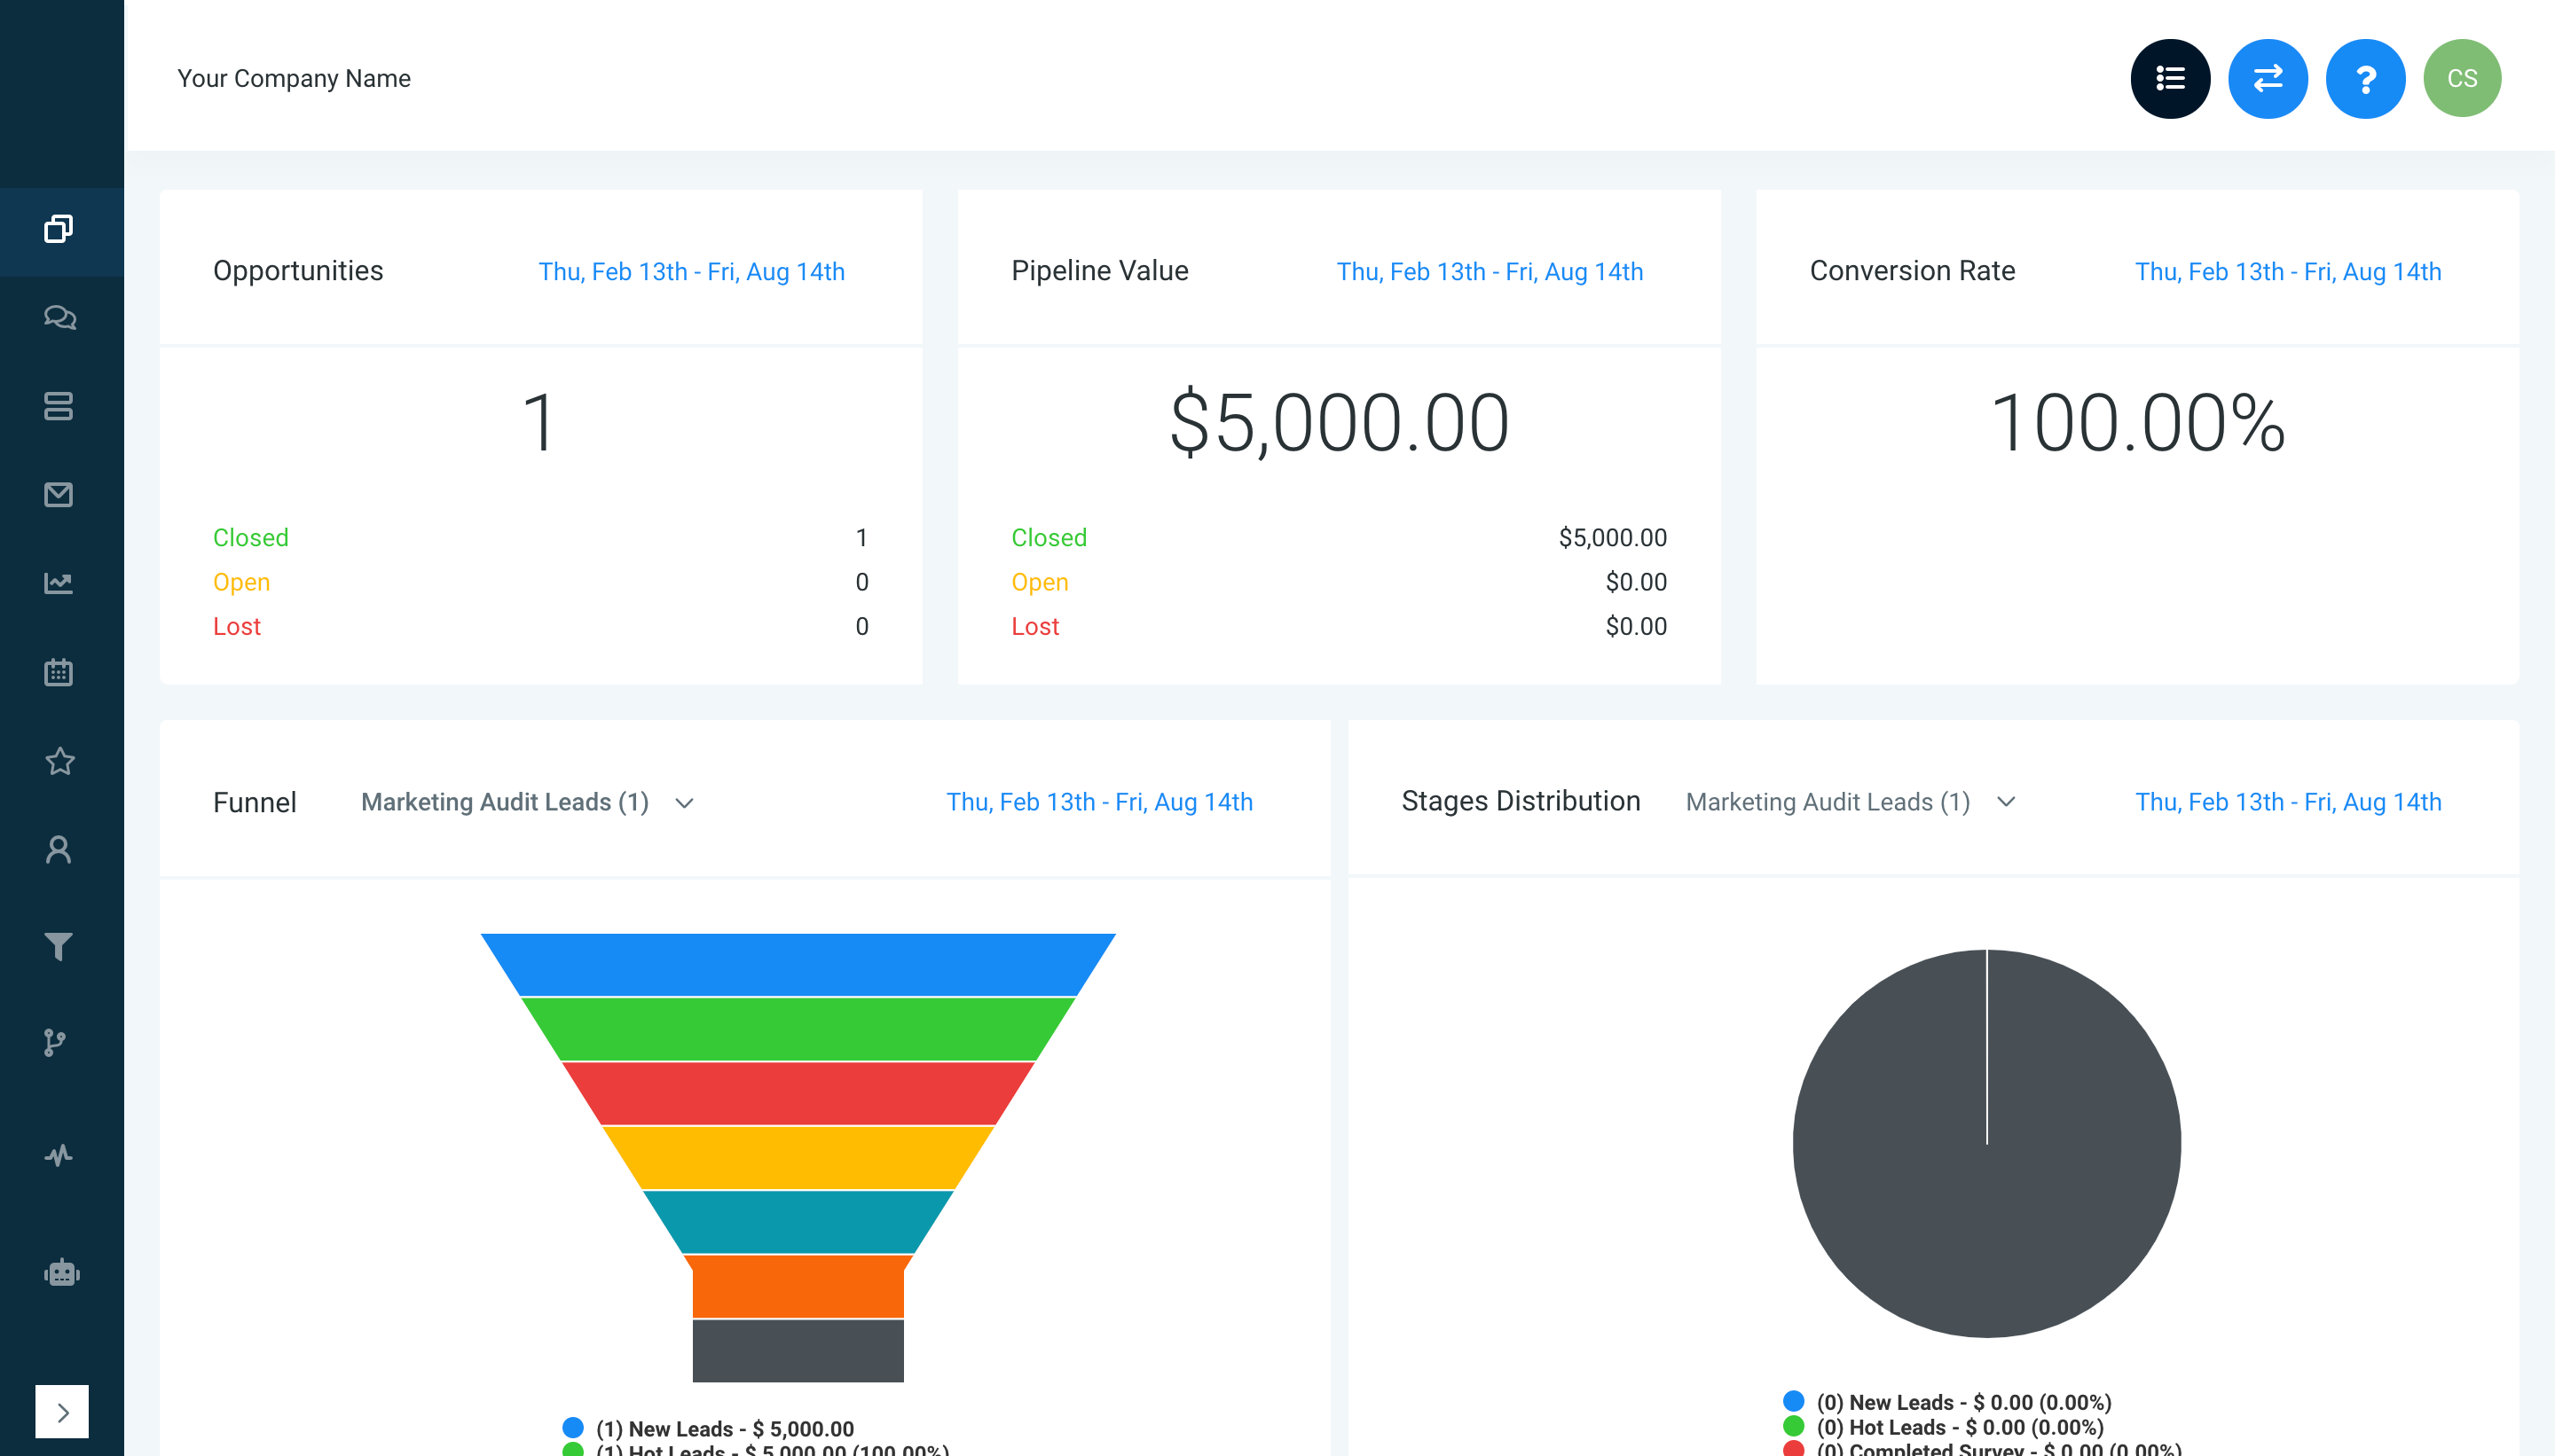Open the star reputation sidebar icon
Image resolution: width=2555 pixels, height=1456 pixels.
tap(59, 761)
